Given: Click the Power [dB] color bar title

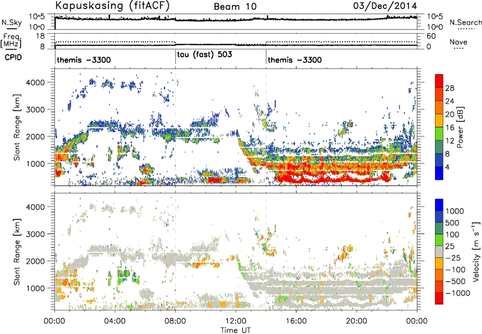Looking at the screenshot, I should tap(460, 127).
